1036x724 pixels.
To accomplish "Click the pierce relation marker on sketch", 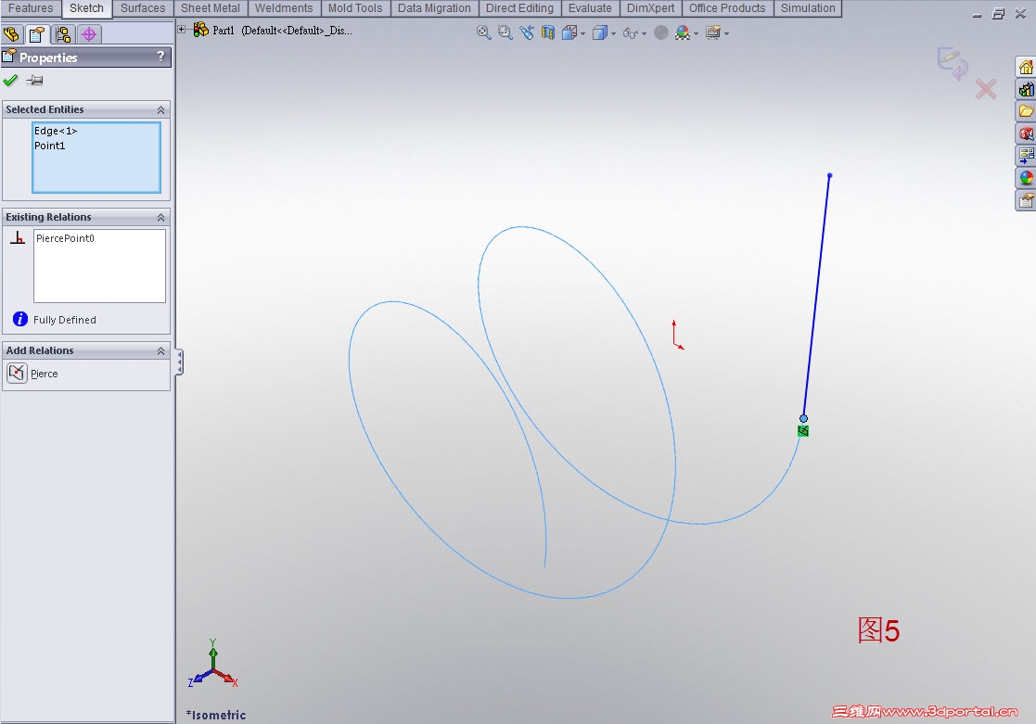I will (x=803, y=431).
